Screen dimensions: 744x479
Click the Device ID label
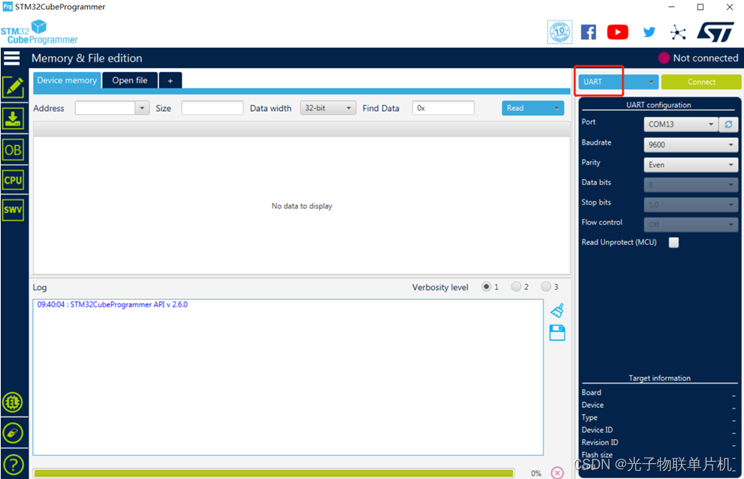pos(598,430)
